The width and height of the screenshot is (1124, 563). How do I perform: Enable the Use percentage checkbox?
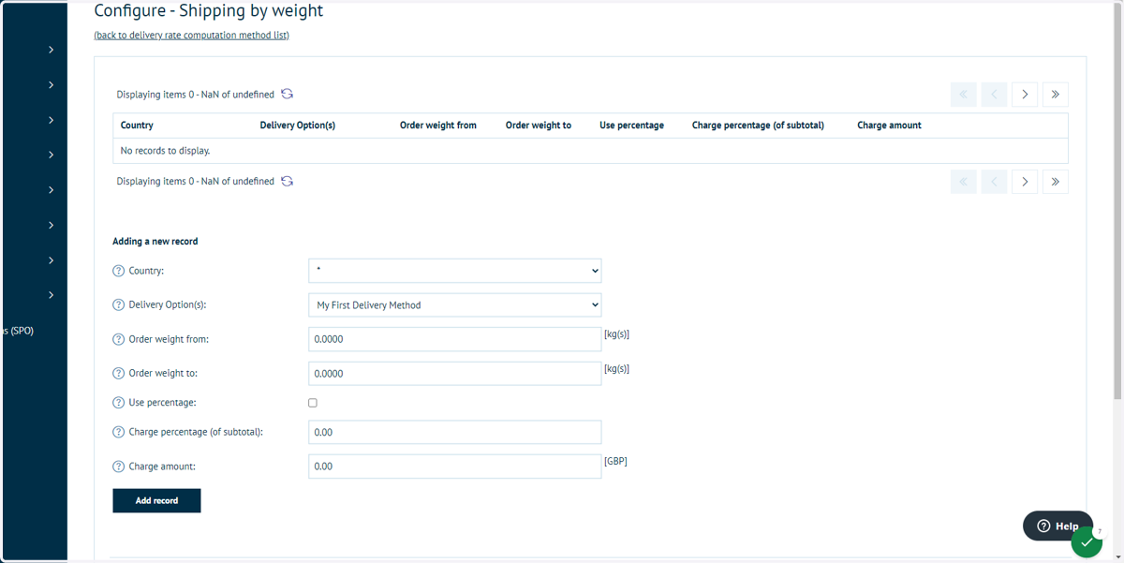pyautogui.click(x=313, y=403)
